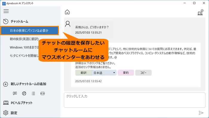Click timestamp 2025/07/03 13:55:21
Screen dimensions: 209x118
[88, 32]
